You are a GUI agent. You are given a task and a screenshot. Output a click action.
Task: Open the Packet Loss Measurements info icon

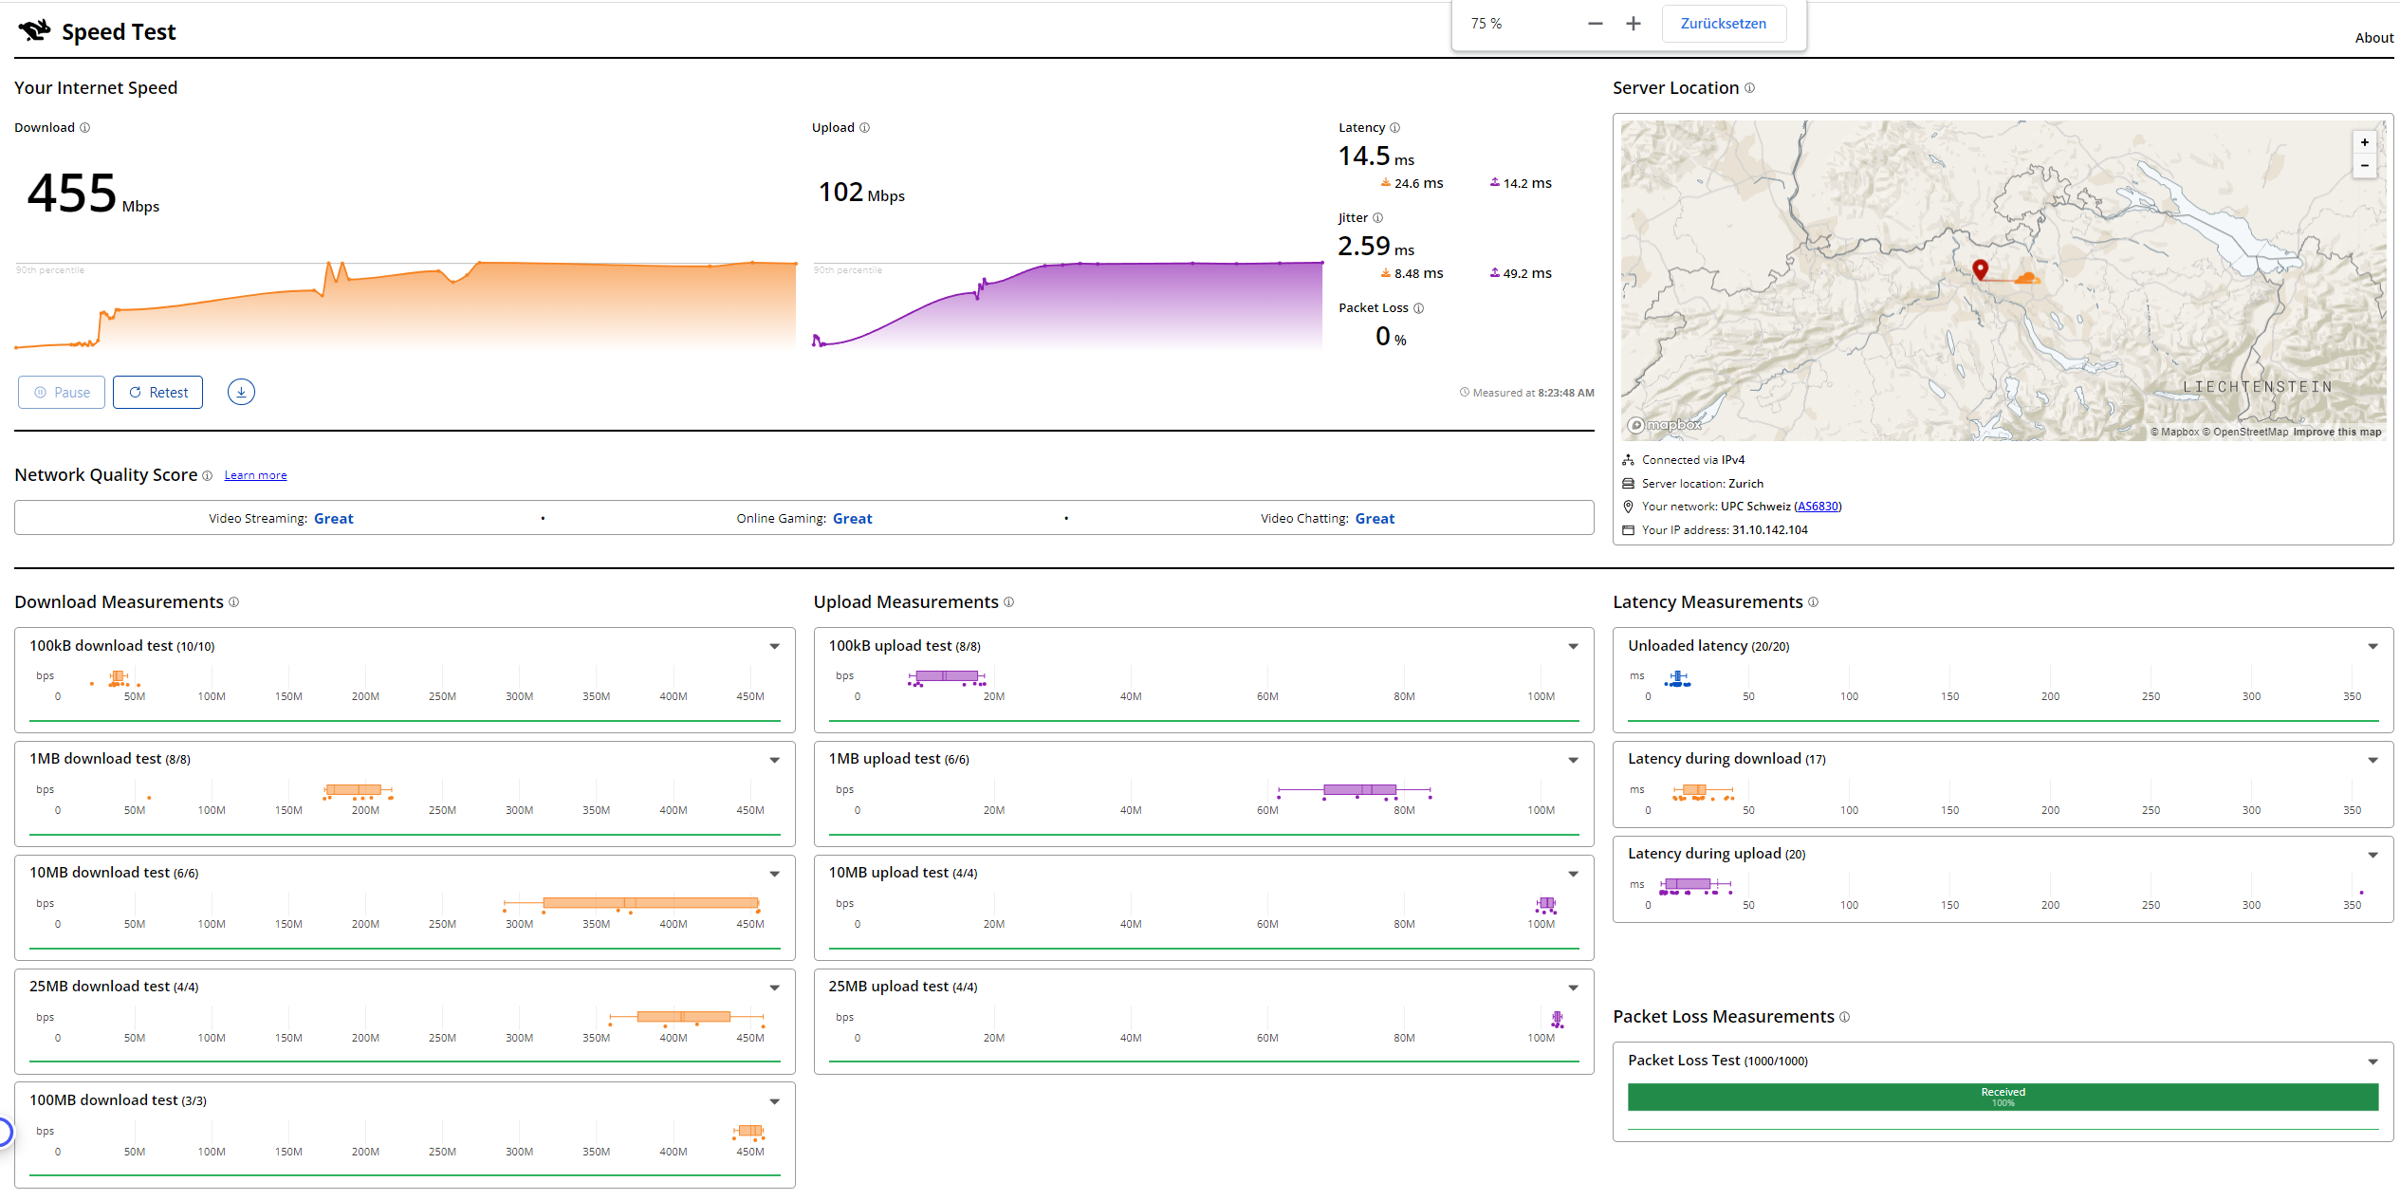point(1844,1016)
